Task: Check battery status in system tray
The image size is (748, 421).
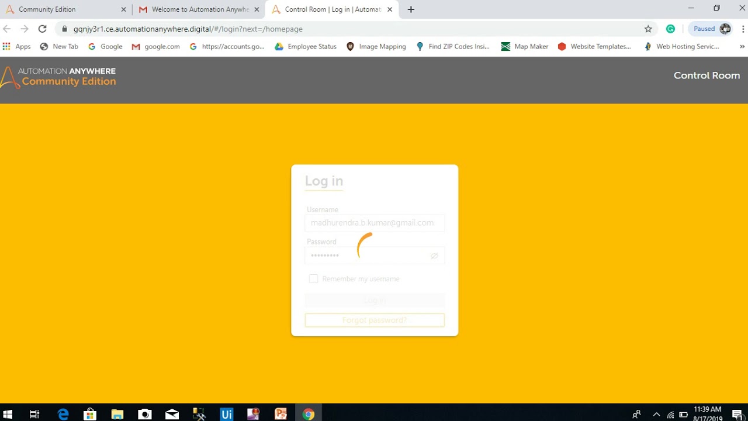Action: pos(683,415)
